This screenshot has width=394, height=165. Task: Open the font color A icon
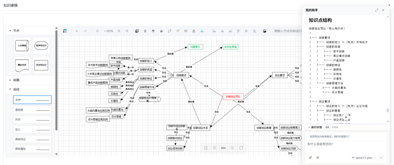[x=194, y=31]
